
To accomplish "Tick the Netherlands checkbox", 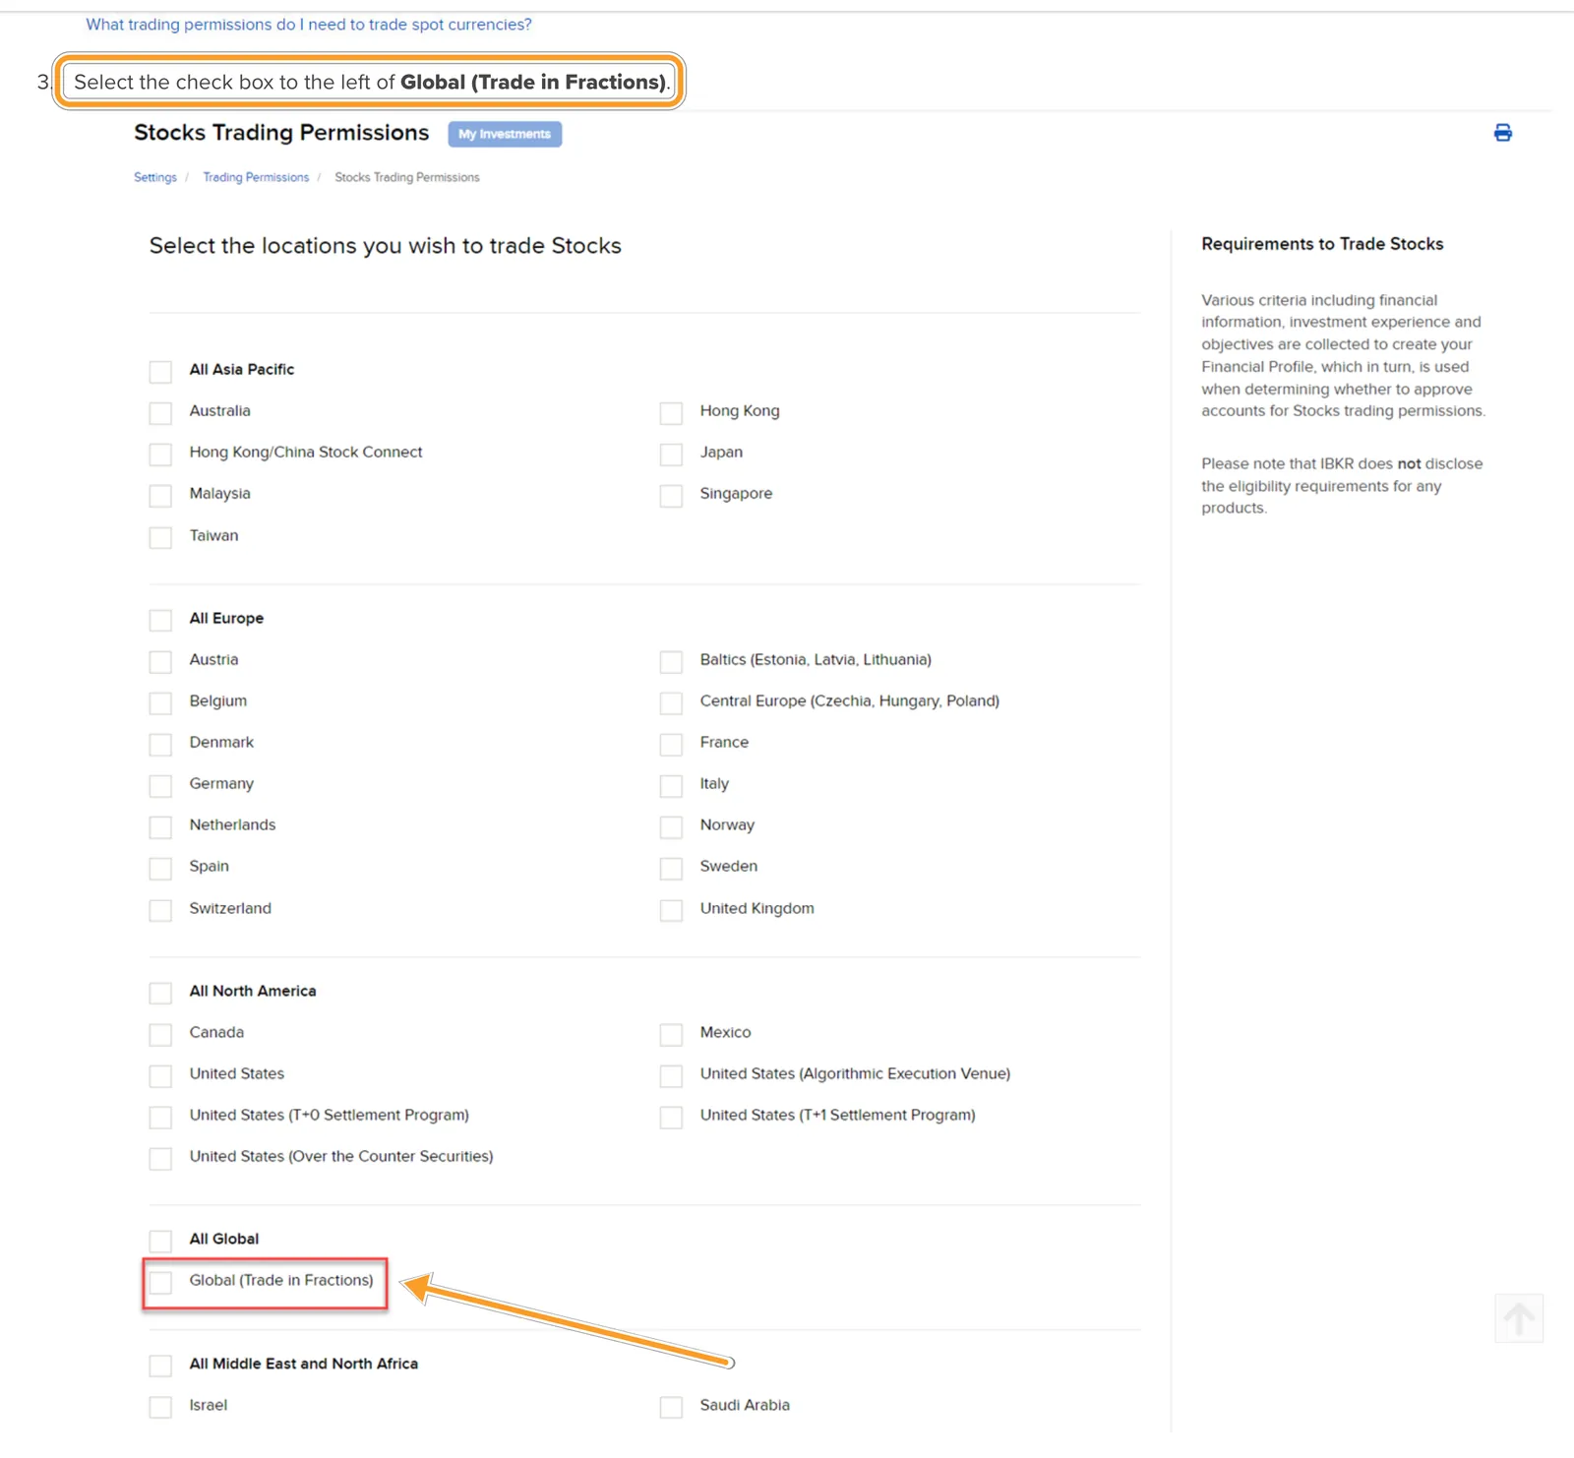I will tap(160, 826).
